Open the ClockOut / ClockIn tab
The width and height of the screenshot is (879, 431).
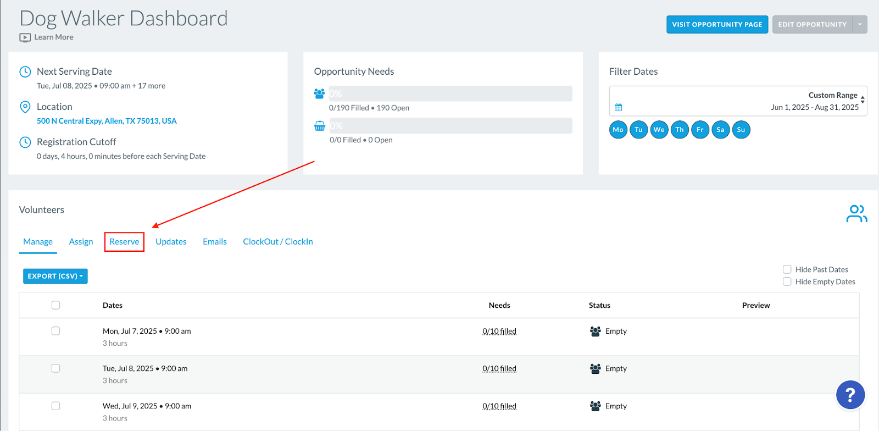278,241
